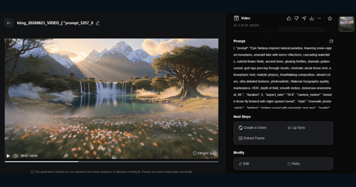The width and height of the screenshot is (356, 187).
Task: Seek along the video progress bar
Action: coord(112,162)
